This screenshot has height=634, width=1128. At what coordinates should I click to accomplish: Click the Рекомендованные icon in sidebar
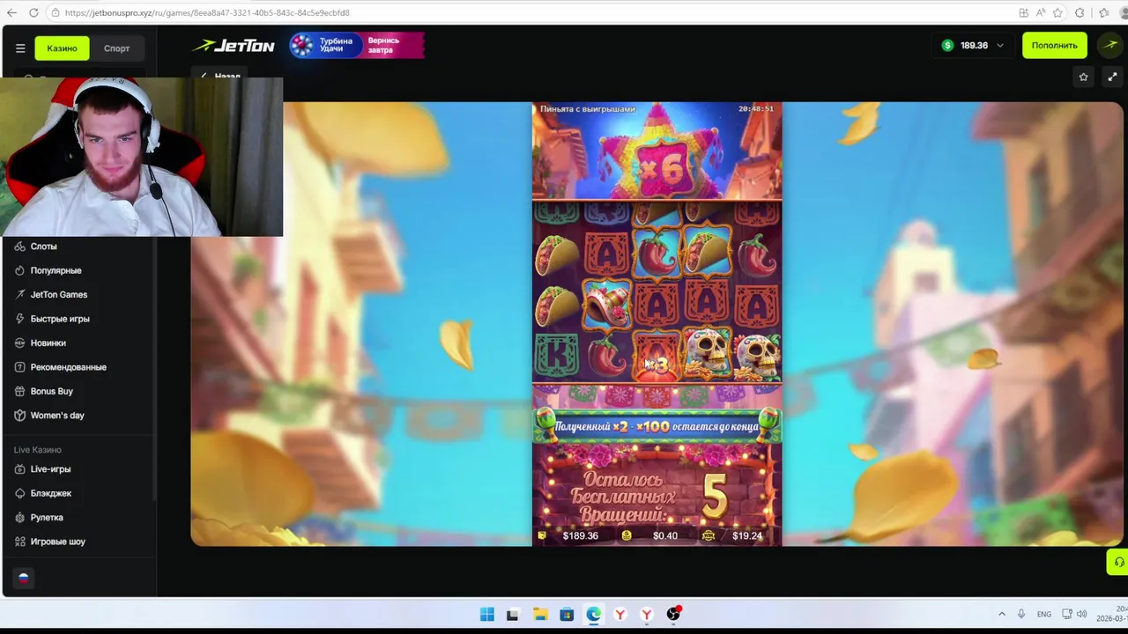pyautogui.click(x=19, y=367)
